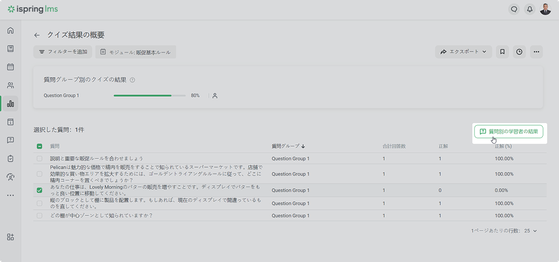
Task: Click the bookmark icon button
Action: pos(503,52)
